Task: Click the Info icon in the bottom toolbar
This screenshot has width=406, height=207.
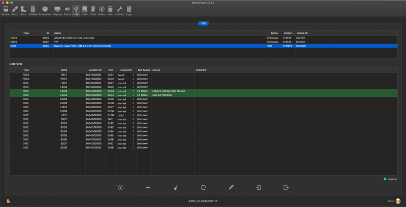Action: click(121, 187)
